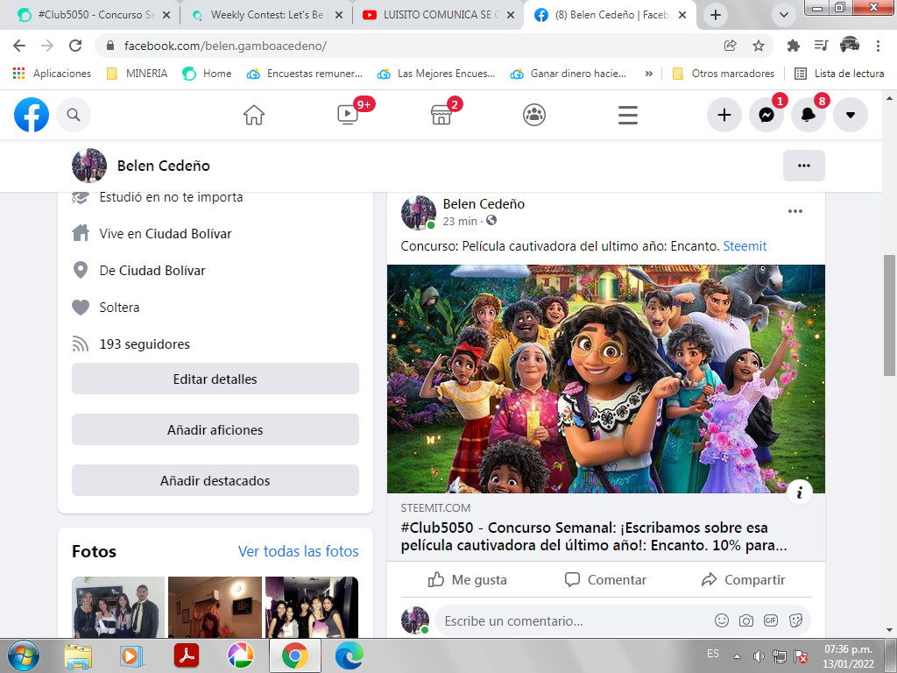Open profile header three-dots options

[x=804, y=166]
